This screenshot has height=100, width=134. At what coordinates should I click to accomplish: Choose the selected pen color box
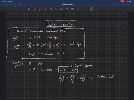92,9
